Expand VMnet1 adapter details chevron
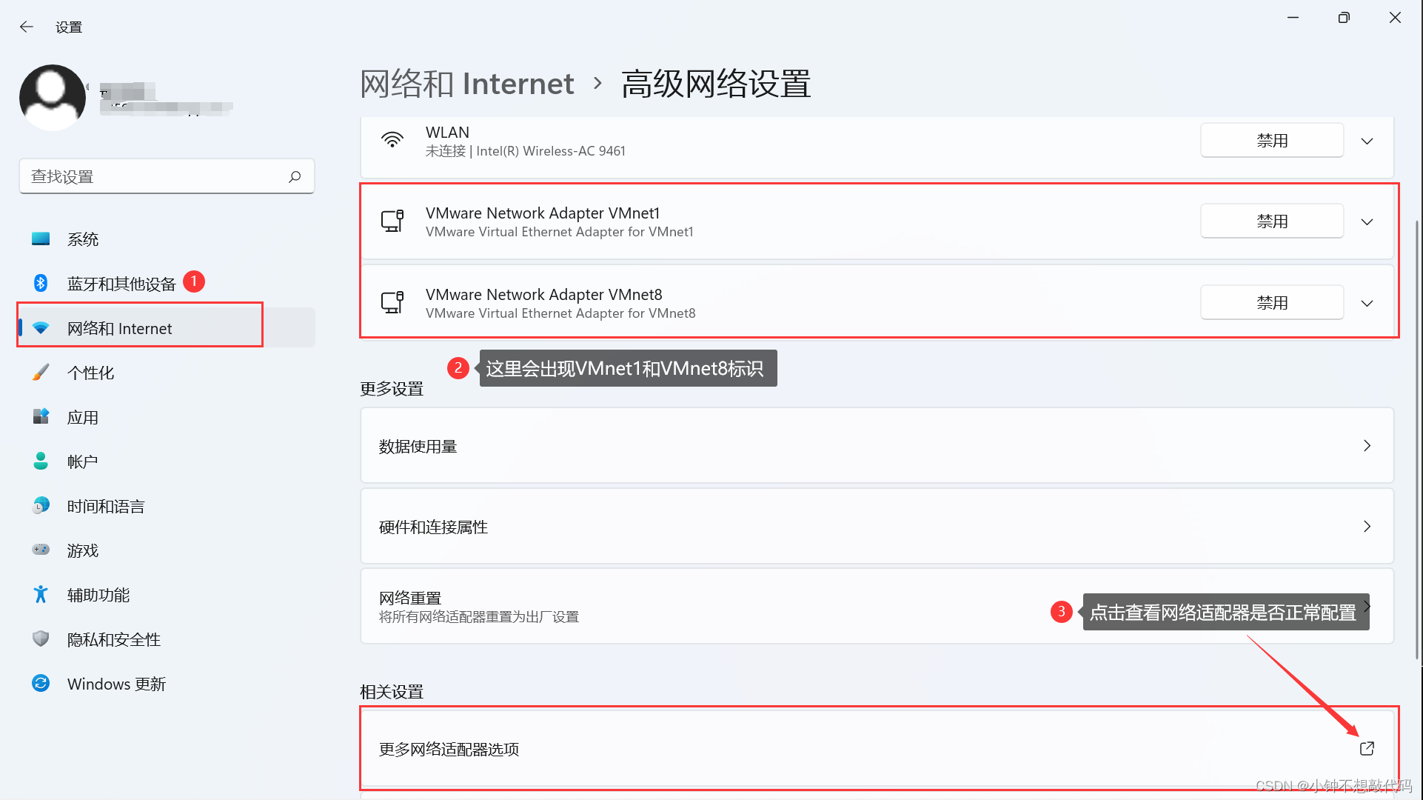This screenshot has width=1423, height=800. [1367, 221]
